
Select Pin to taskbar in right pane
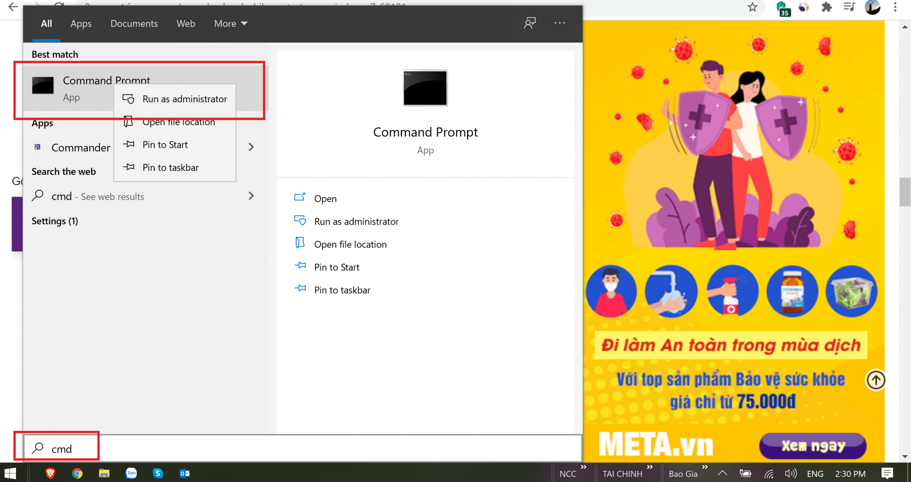342,290
